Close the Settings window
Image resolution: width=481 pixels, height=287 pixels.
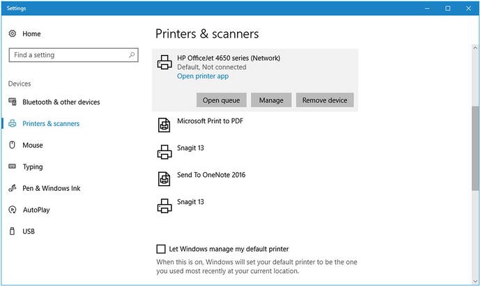point(468,8)
